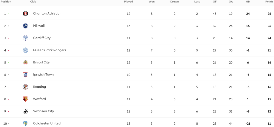Click the Ipswich Town club badge
This screenshot has height=127, width=274.
[25, 75]
